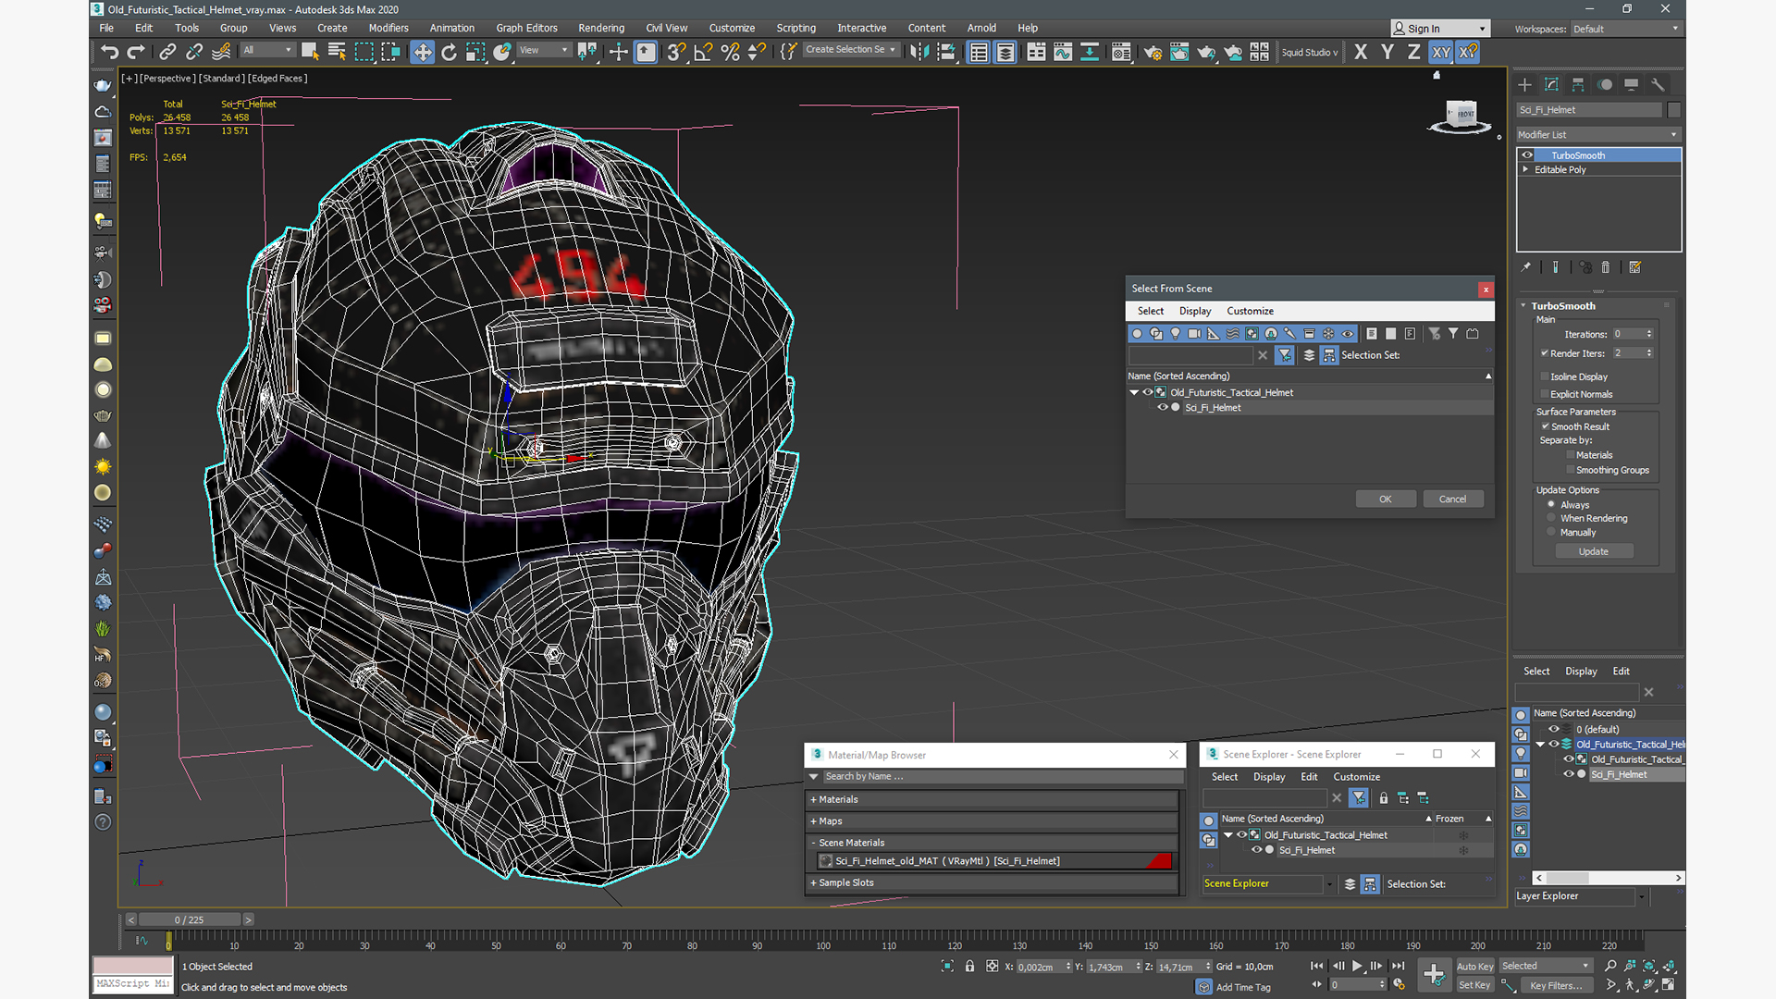Viewport: 1776px width, 999px height.
Task: Select the Manually update option
Action: (x=1551, y=532)
